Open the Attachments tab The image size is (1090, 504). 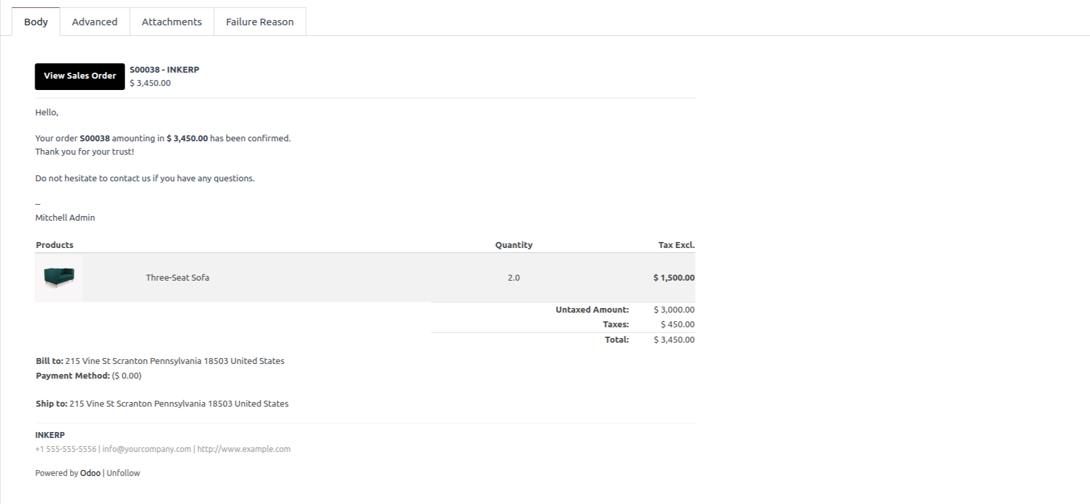coord(171,22)
